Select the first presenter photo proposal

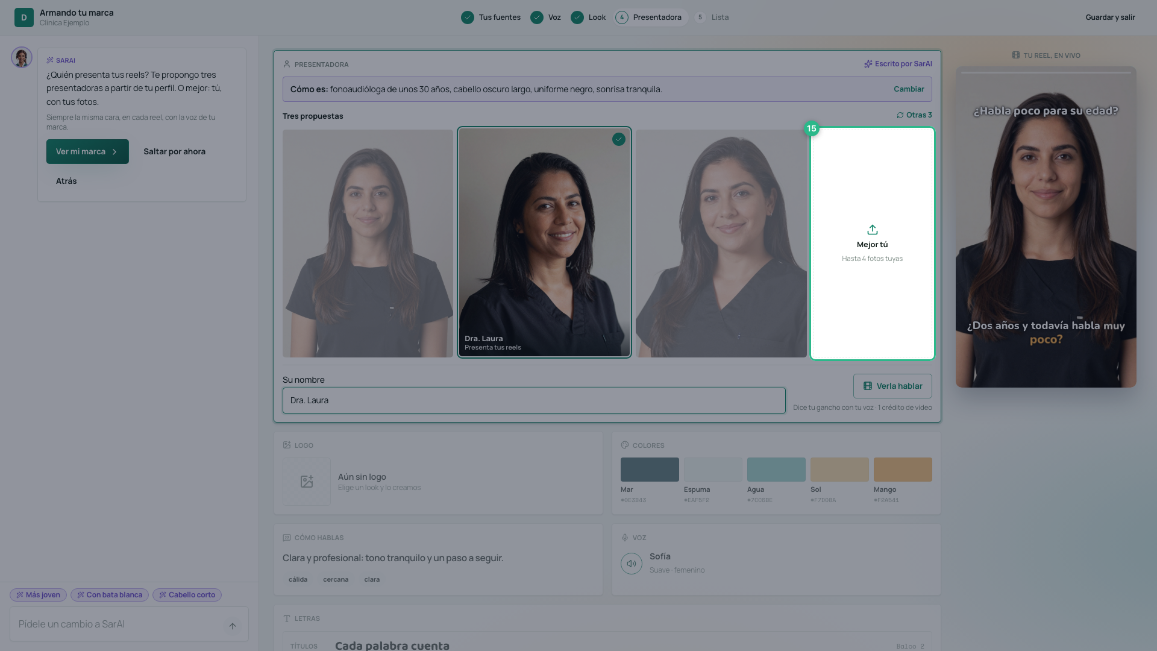tap(368, 244)
